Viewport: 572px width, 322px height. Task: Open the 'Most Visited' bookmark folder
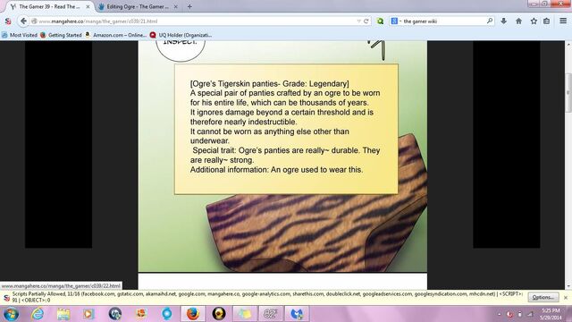click(20, 35)
